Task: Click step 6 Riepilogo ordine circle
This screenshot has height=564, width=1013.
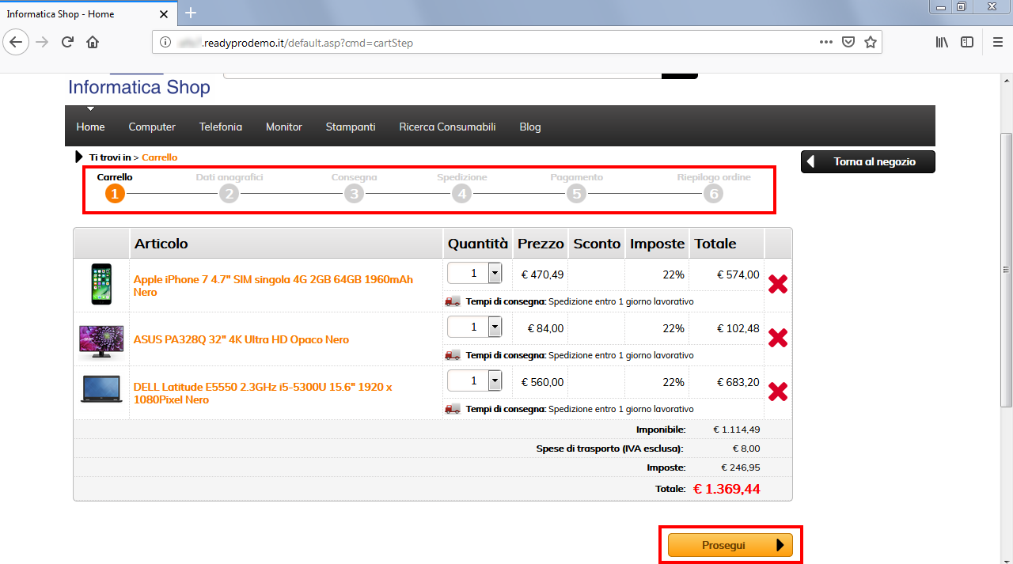Action: 713,193
